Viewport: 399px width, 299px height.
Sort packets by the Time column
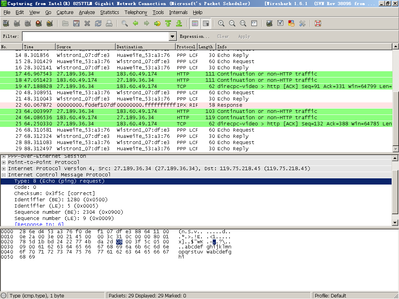pos(39,47)
